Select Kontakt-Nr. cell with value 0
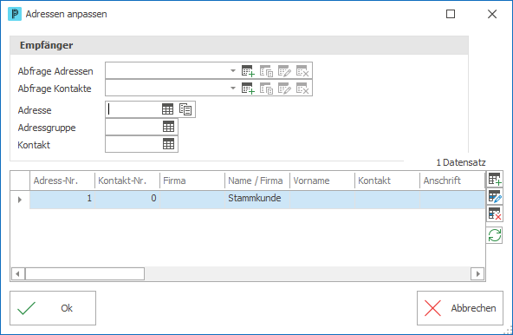The width and height of the screenshot is (513, 335). (127, 199)
